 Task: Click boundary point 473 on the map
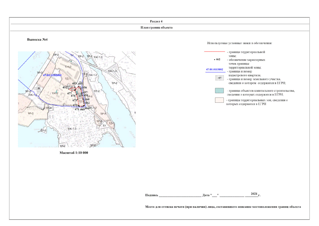tap(75, 100)
